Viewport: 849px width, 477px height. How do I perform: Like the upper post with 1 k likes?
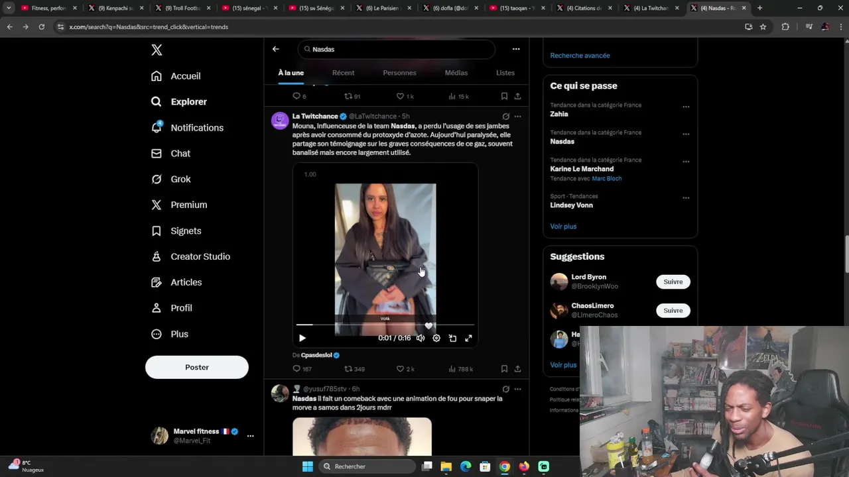[x=405, y=97]
